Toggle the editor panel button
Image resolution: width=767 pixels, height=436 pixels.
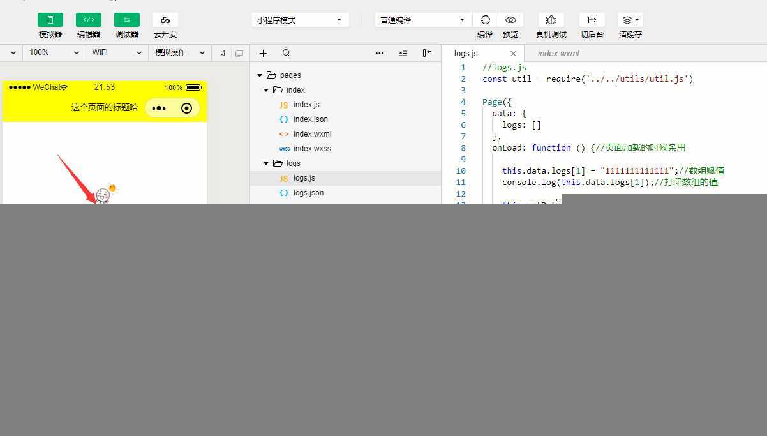tap(89, 20)
